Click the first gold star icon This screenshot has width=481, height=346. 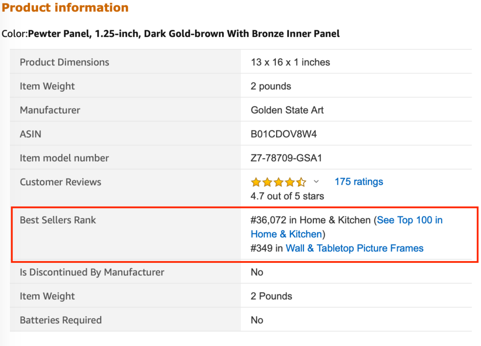pos(256,182)
